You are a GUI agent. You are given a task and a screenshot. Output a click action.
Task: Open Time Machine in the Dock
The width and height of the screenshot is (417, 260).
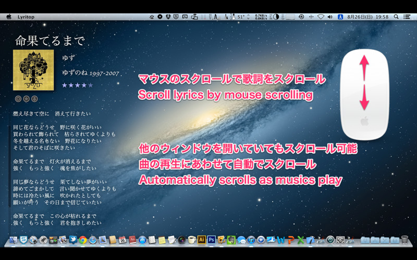[x=330, y=240]
